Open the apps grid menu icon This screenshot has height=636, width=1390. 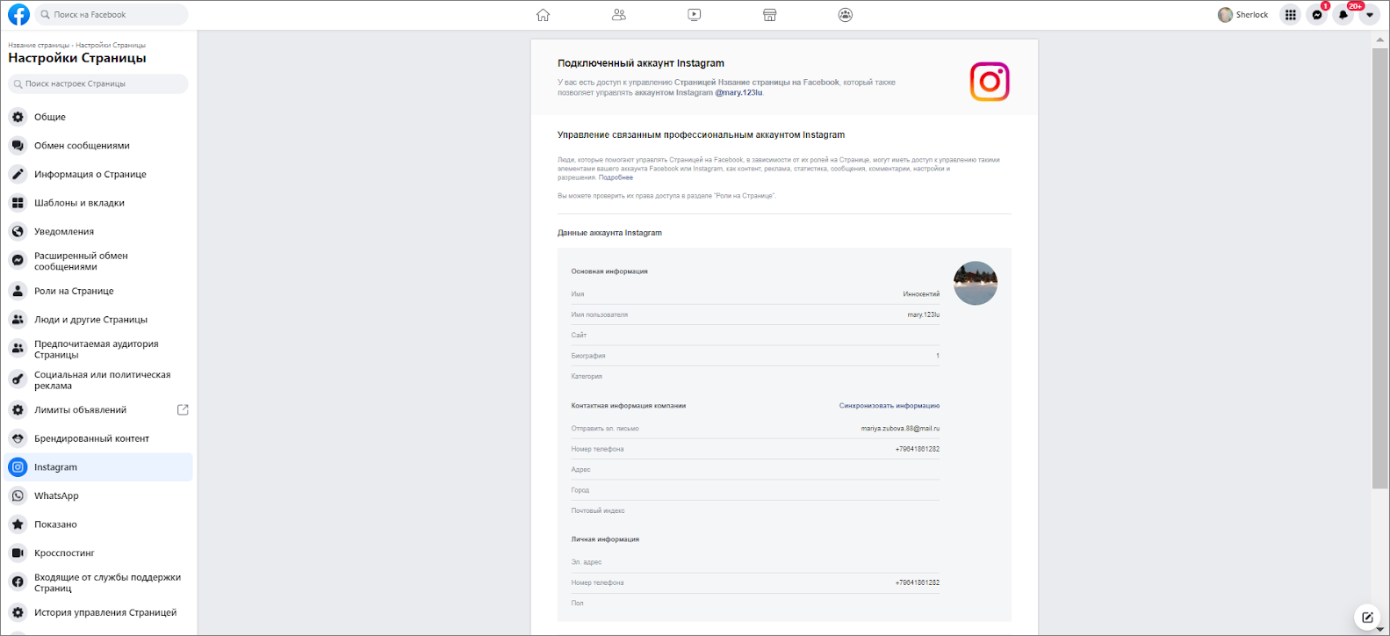click(x=1290, y=15)
